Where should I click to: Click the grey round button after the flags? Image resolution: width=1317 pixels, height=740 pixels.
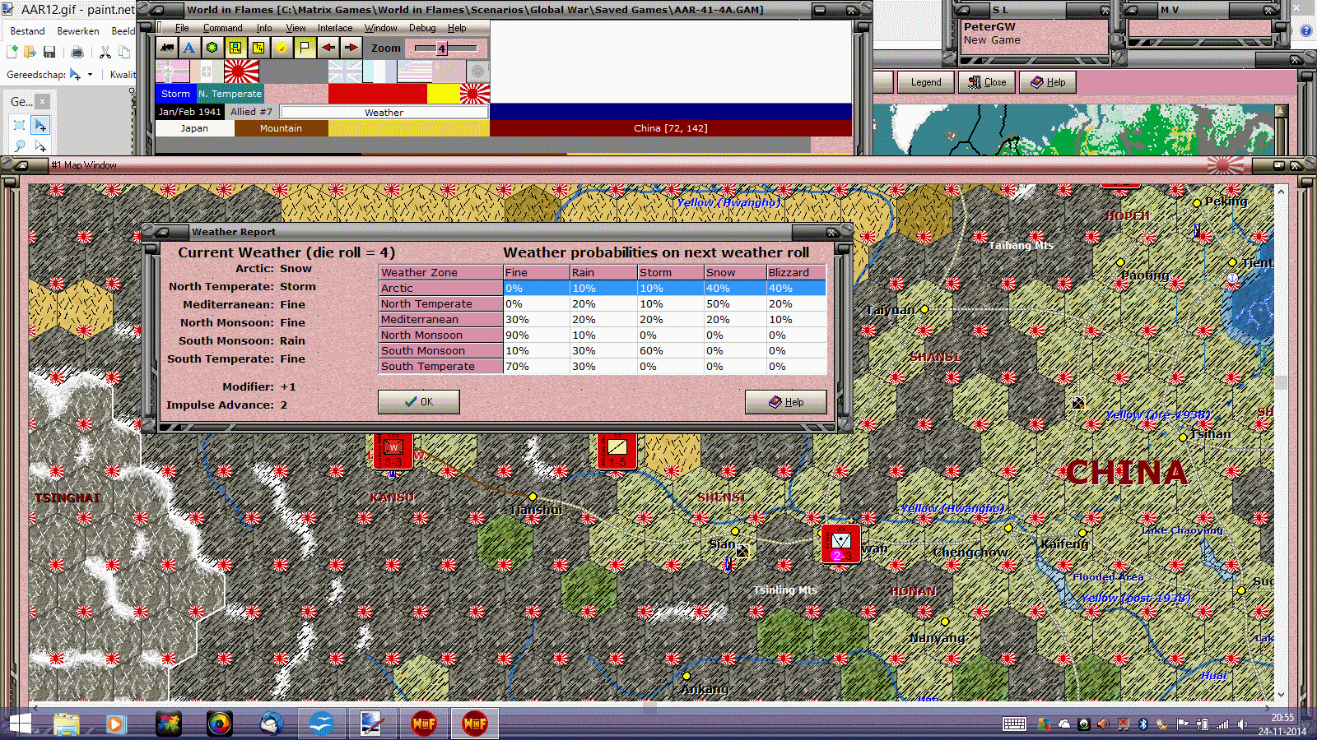click(x=477, y=72)
